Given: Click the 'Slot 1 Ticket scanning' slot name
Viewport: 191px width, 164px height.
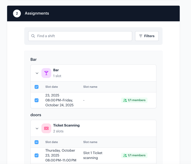Looking at the screenshot, I should click(93, 155).
